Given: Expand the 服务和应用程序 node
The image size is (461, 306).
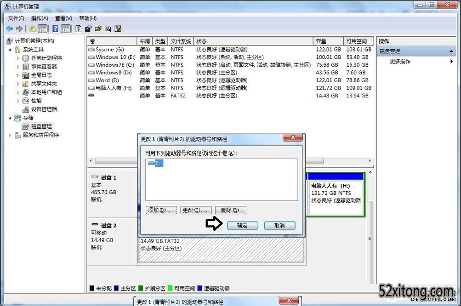Looking at the screenshot, I should [x=10, y=135].
